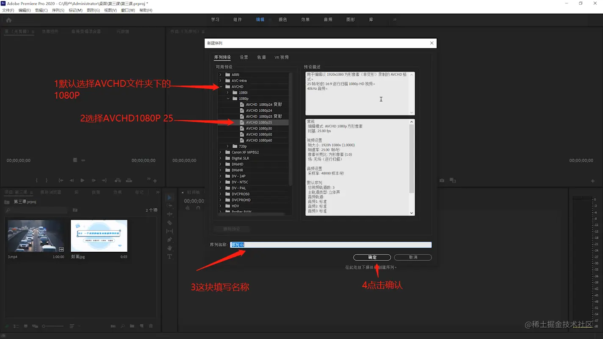Select the Type tool

[169, 256]
